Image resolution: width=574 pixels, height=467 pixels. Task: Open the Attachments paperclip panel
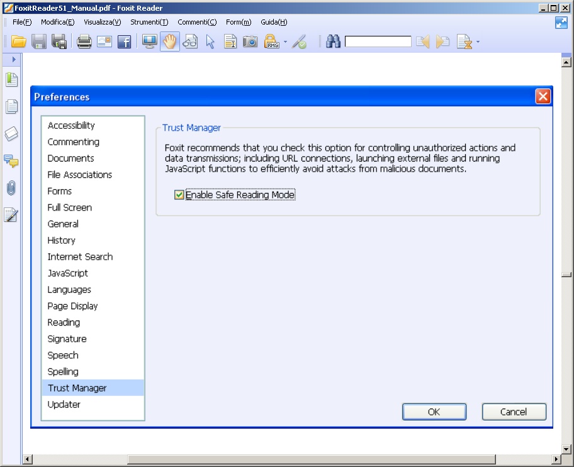tap(11, 188)
